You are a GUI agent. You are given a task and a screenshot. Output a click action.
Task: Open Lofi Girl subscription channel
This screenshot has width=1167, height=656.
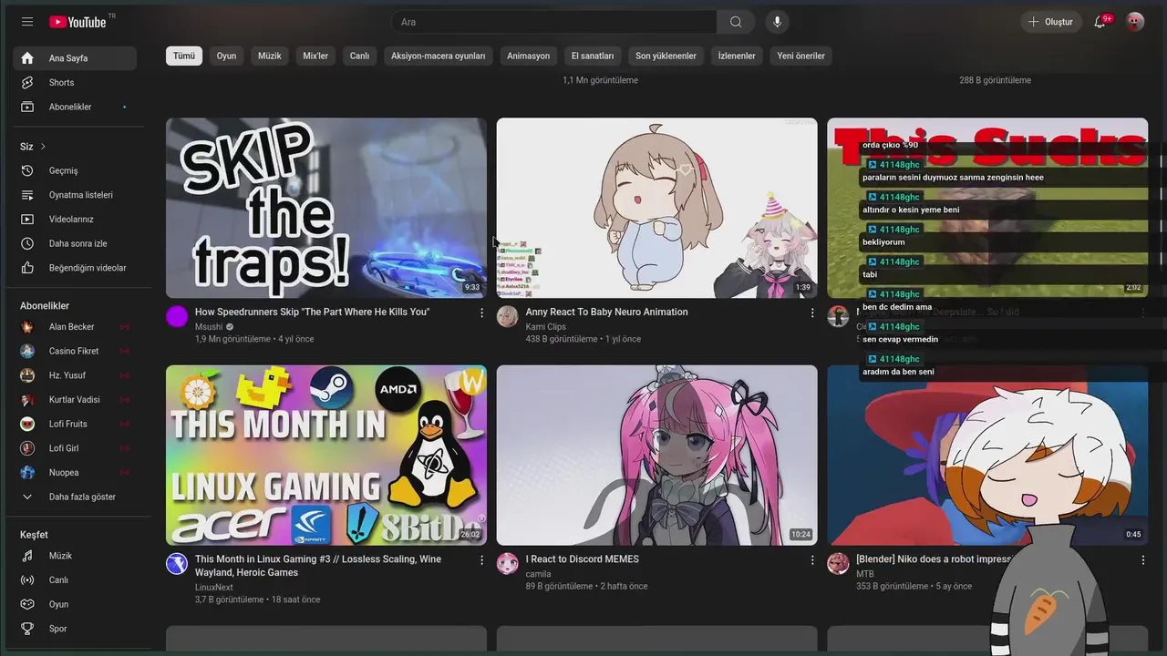tap(75, 448)
